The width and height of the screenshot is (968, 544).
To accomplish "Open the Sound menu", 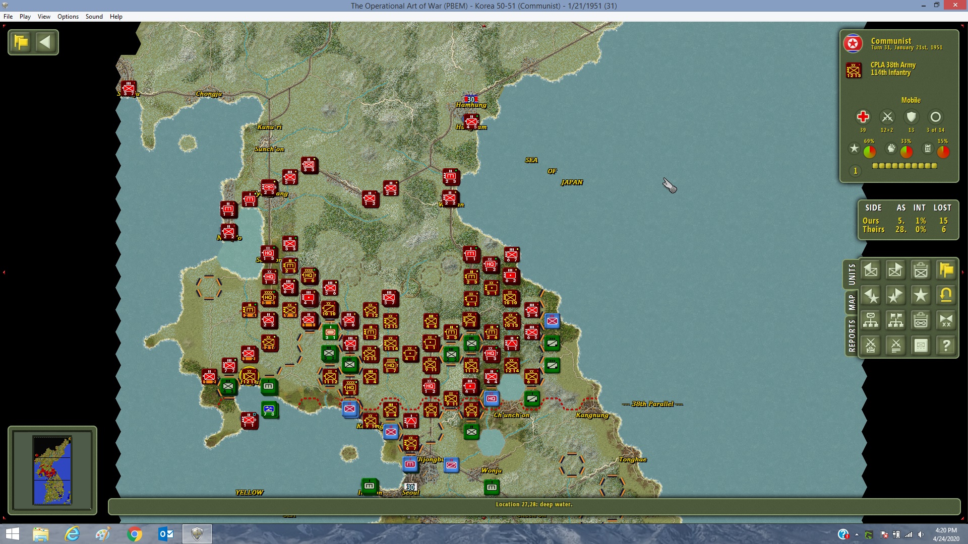I will [x=94, y=17].
